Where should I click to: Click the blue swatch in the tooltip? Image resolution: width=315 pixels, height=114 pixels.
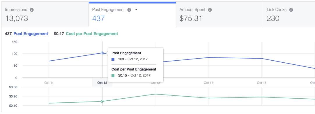pyautogui.click(x=113, y=59)
